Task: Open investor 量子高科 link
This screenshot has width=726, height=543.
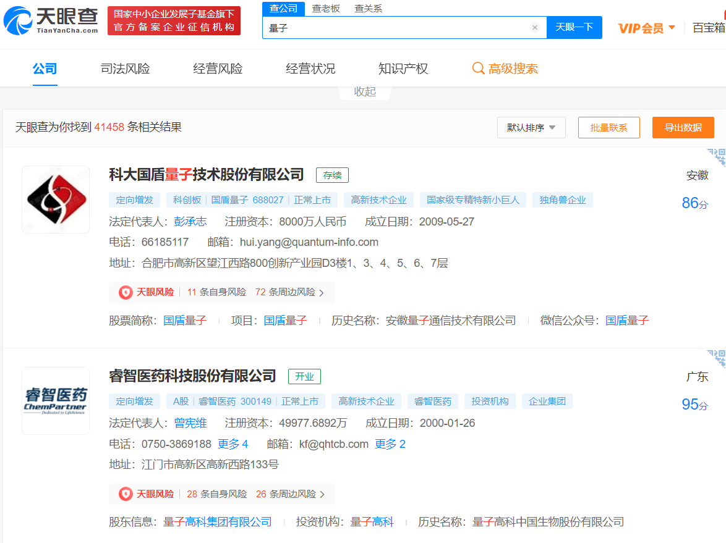Action: click(x=372, y=522)
